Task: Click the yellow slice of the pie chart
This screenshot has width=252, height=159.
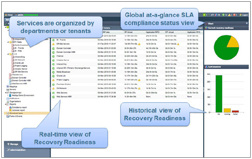Action: 234,43
